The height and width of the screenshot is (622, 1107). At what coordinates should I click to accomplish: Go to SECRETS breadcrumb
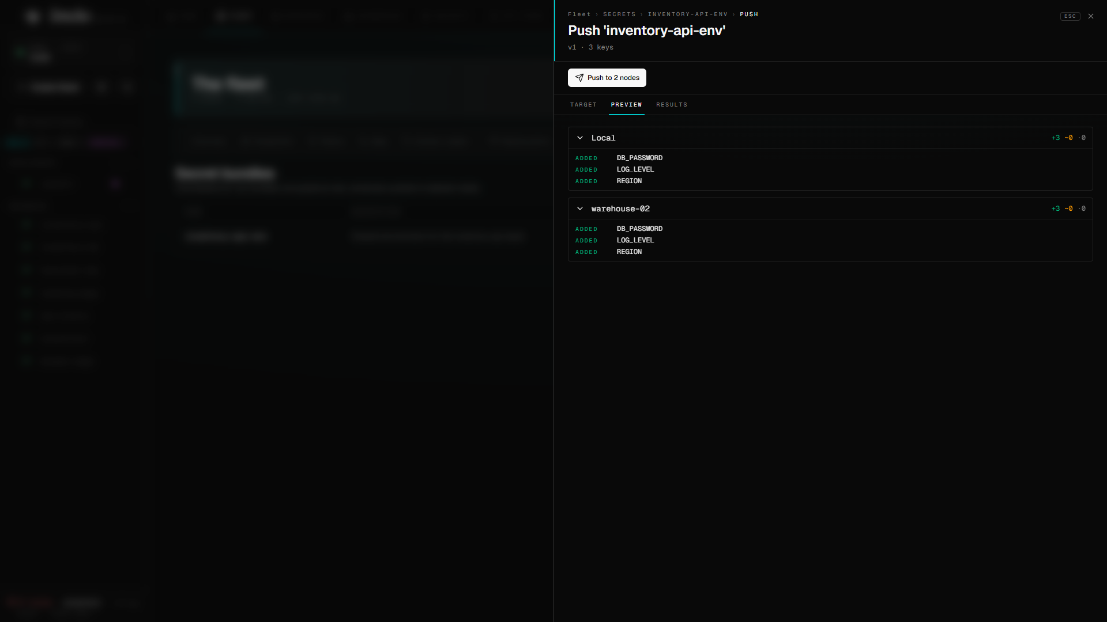619,14
